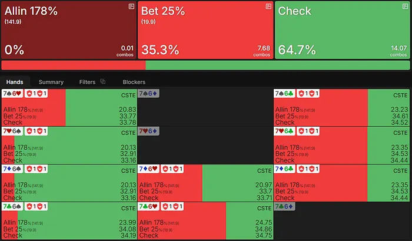Click the corner icon on the Check card
Viewport: 412px width, 241px height.
click(404, 6)
